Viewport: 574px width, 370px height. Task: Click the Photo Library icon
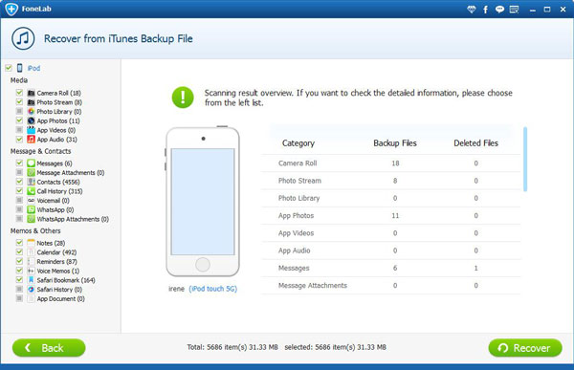tap(32, 111)
